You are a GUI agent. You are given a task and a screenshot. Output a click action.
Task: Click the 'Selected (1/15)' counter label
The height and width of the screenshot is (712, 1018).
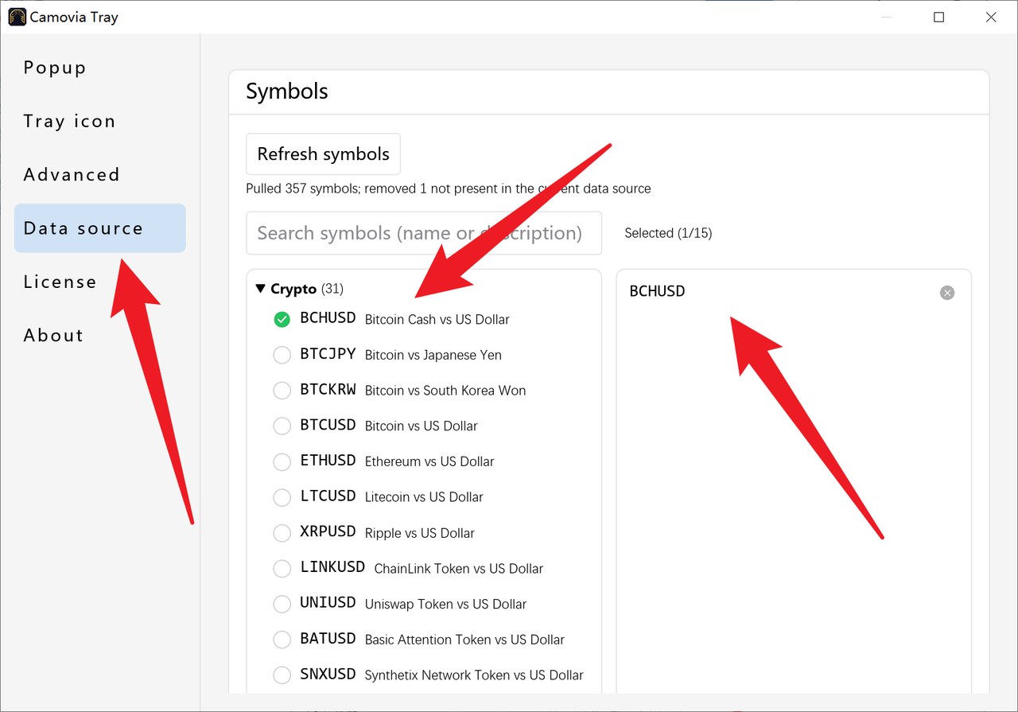[668, 233]
